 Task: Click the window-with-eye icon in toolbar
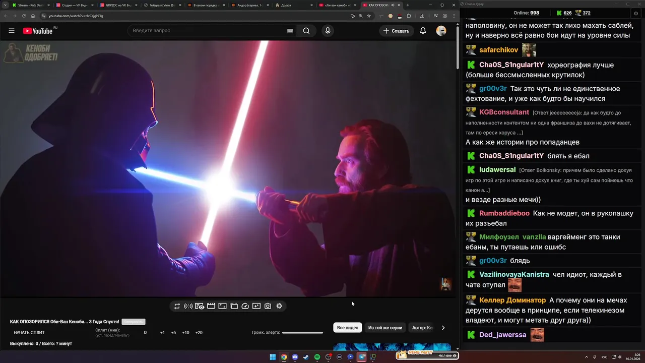click(x=200, y=306)
